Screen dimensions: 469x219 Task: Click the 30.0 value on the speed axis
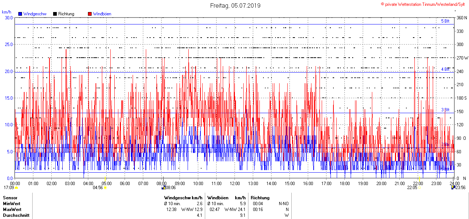(x=8, y=18)
